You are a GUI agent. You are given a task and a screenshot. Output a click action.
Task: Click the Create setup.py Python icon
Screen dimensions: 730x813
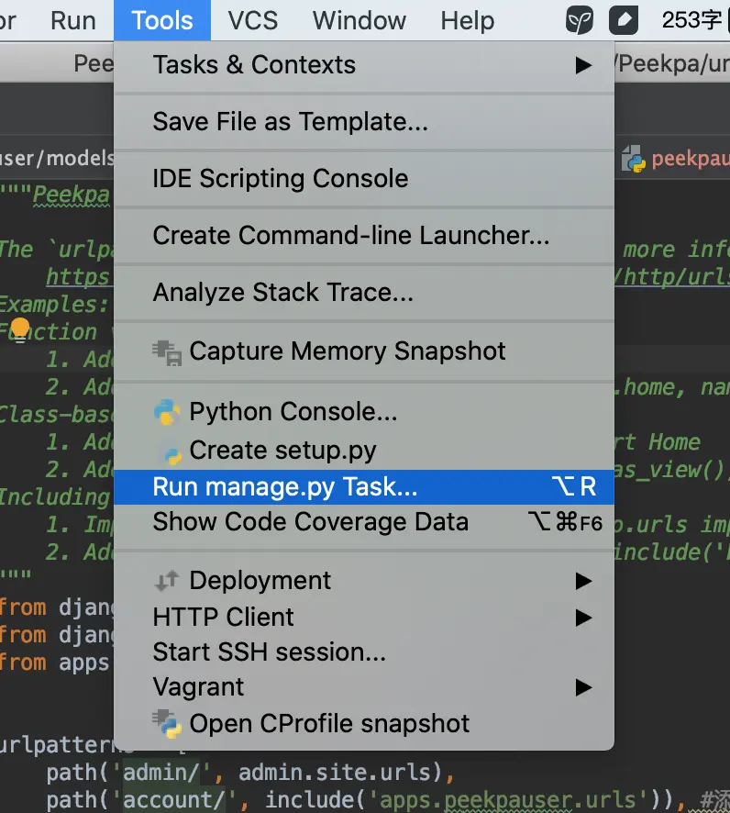171,451
